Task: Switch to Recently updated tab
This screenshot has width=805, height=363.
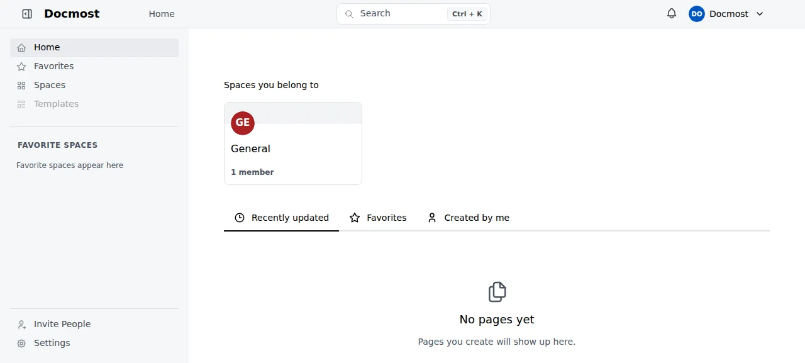Action: click(282, 218)
